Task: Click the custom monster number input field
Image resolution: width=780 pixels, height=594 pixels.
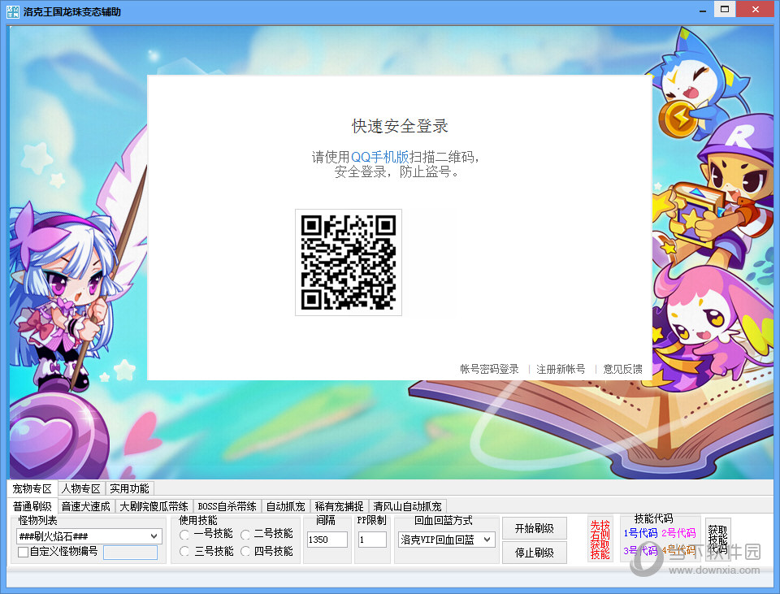Action: pyautogui.click(x=130, y=553)
